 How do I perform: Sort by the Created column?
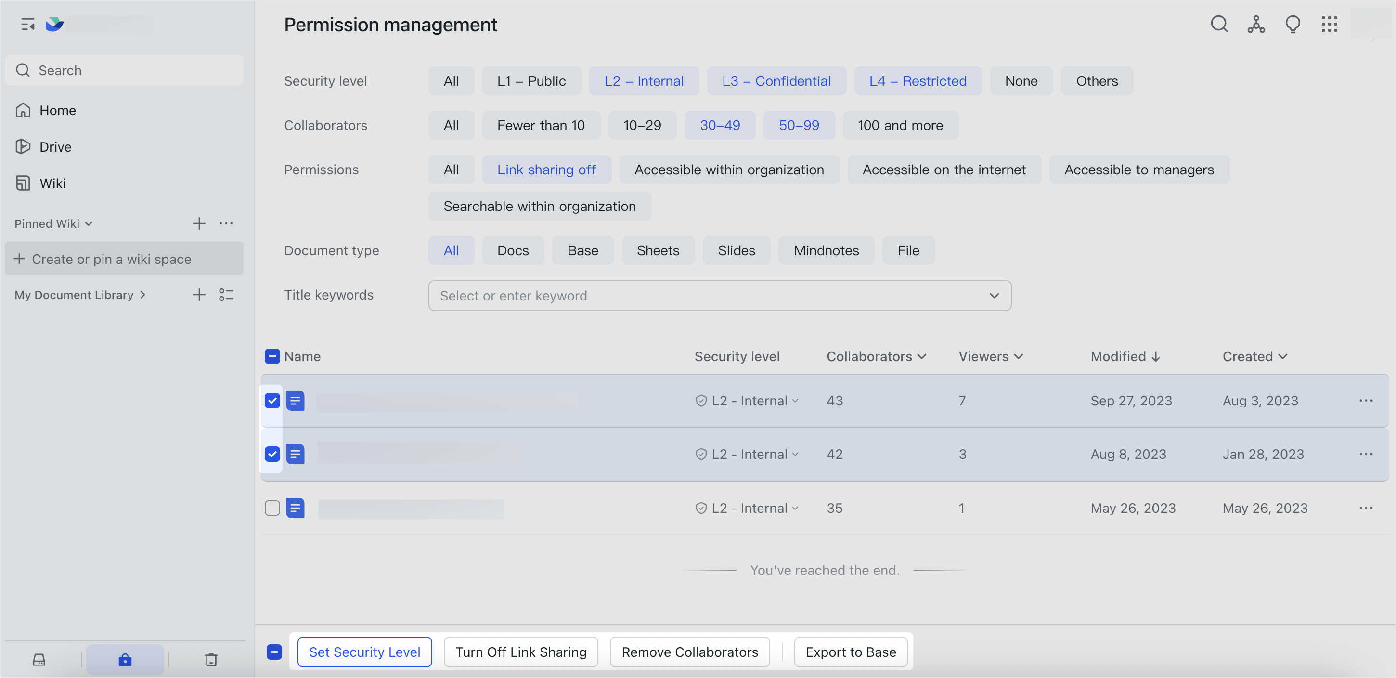[x=1254, y=356]
